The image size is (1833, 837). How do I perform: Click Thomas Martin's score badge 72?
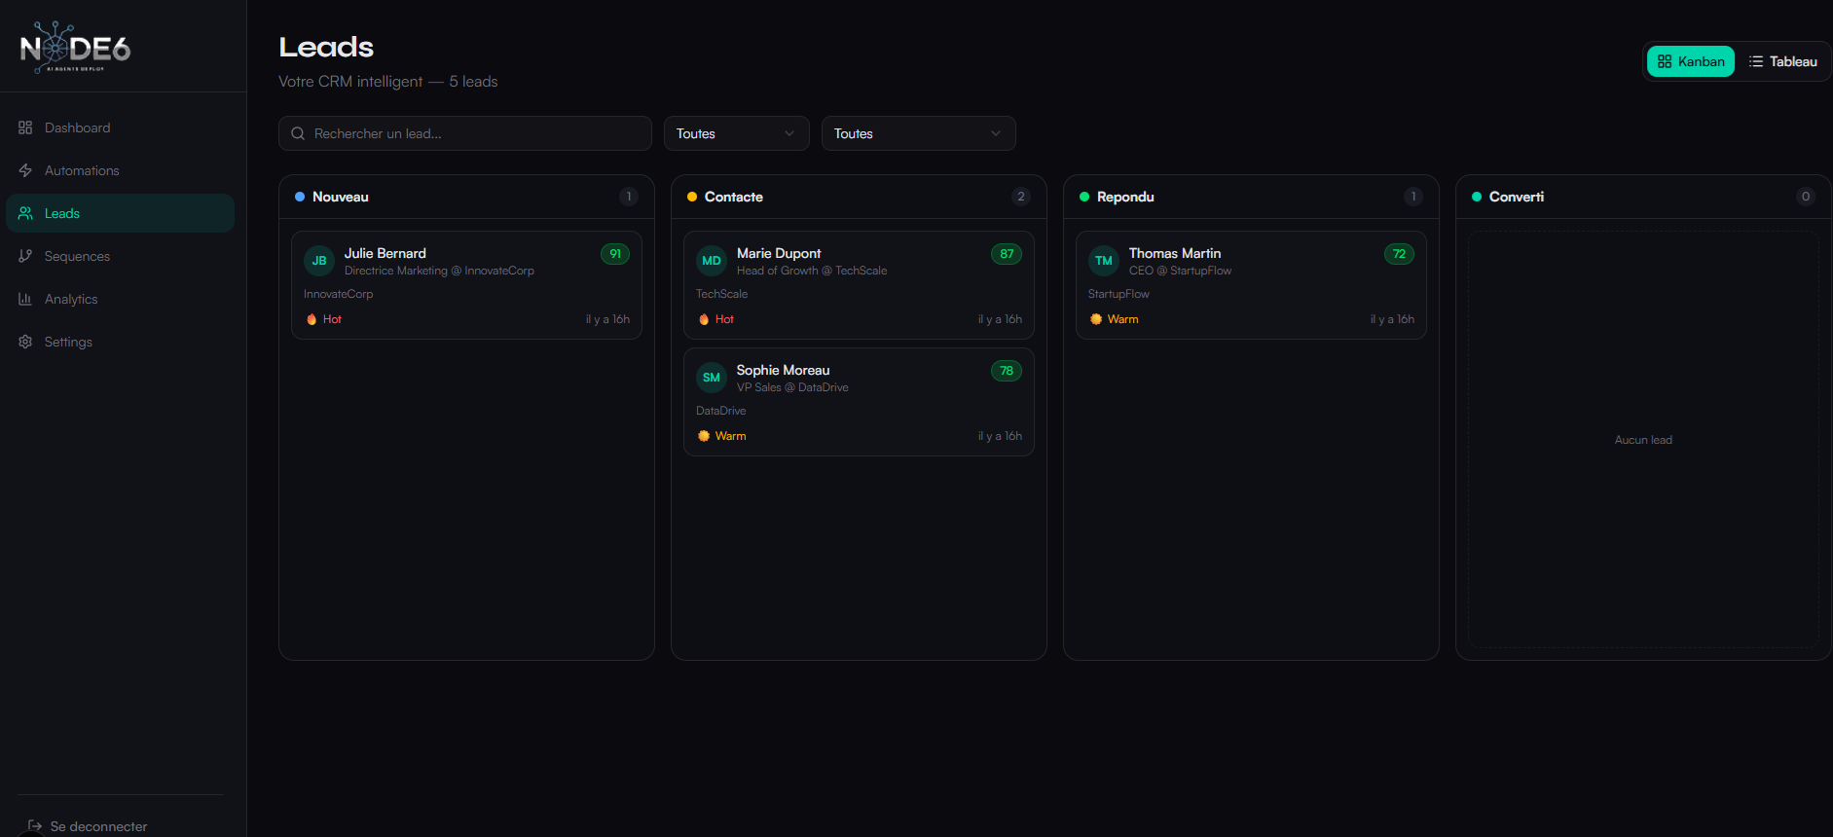pos(1398,254)
